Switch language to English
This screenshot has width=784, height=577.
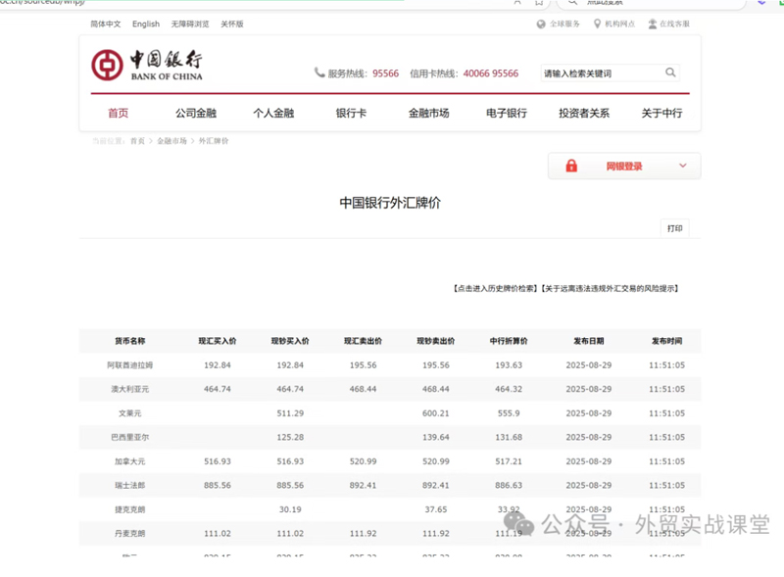146,24
